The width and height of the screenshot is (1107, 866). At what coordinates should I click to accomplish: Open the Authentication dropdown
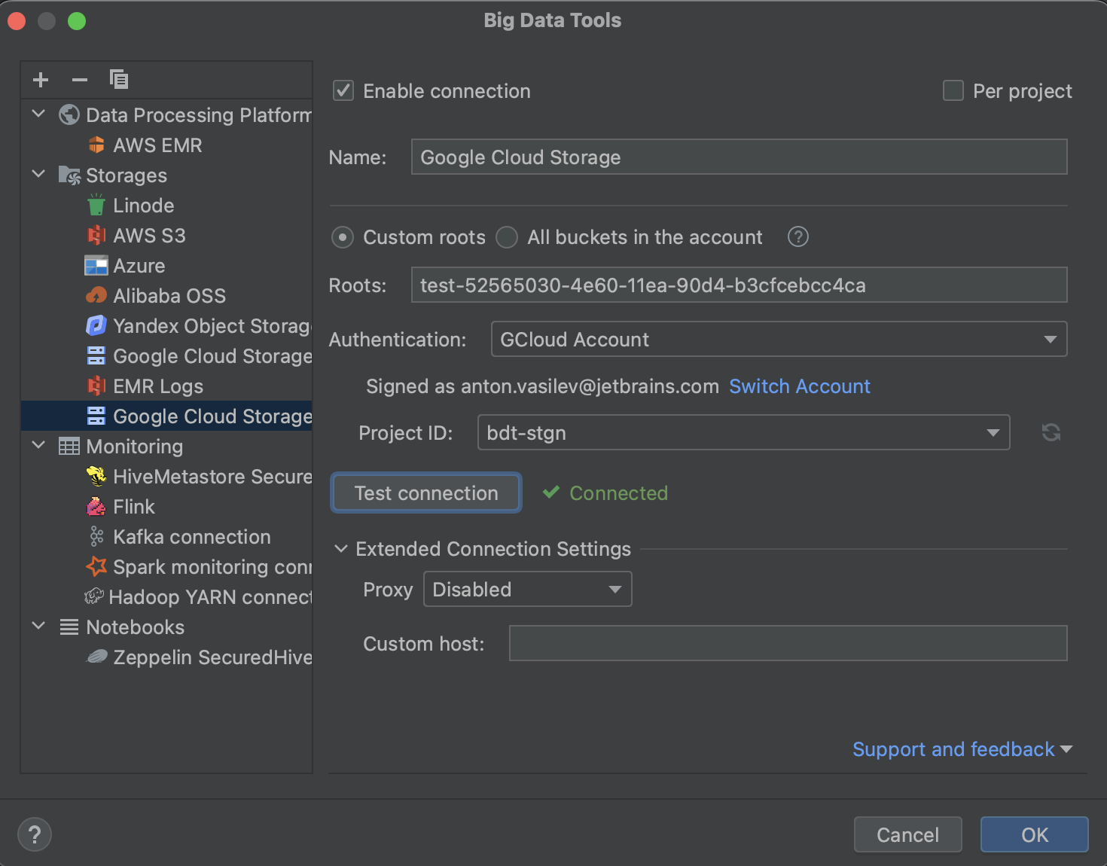point(1050,339)
